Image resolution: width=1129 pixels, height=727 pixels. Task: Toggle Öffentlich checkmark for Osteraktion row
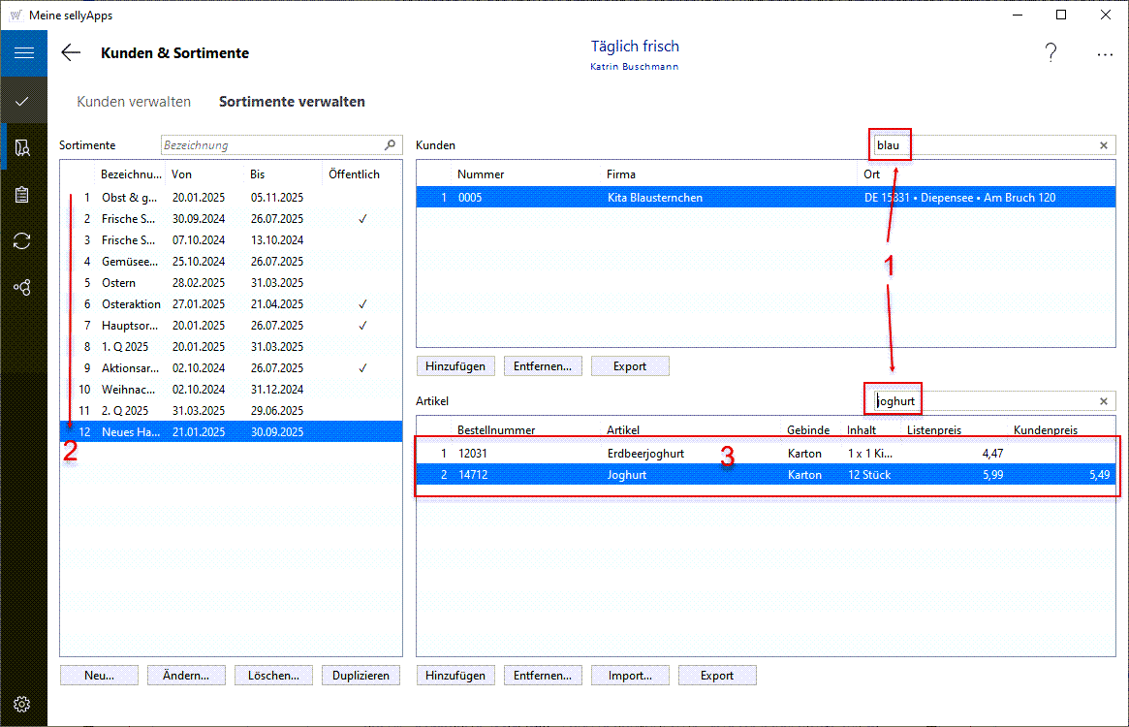pos(361,304)
